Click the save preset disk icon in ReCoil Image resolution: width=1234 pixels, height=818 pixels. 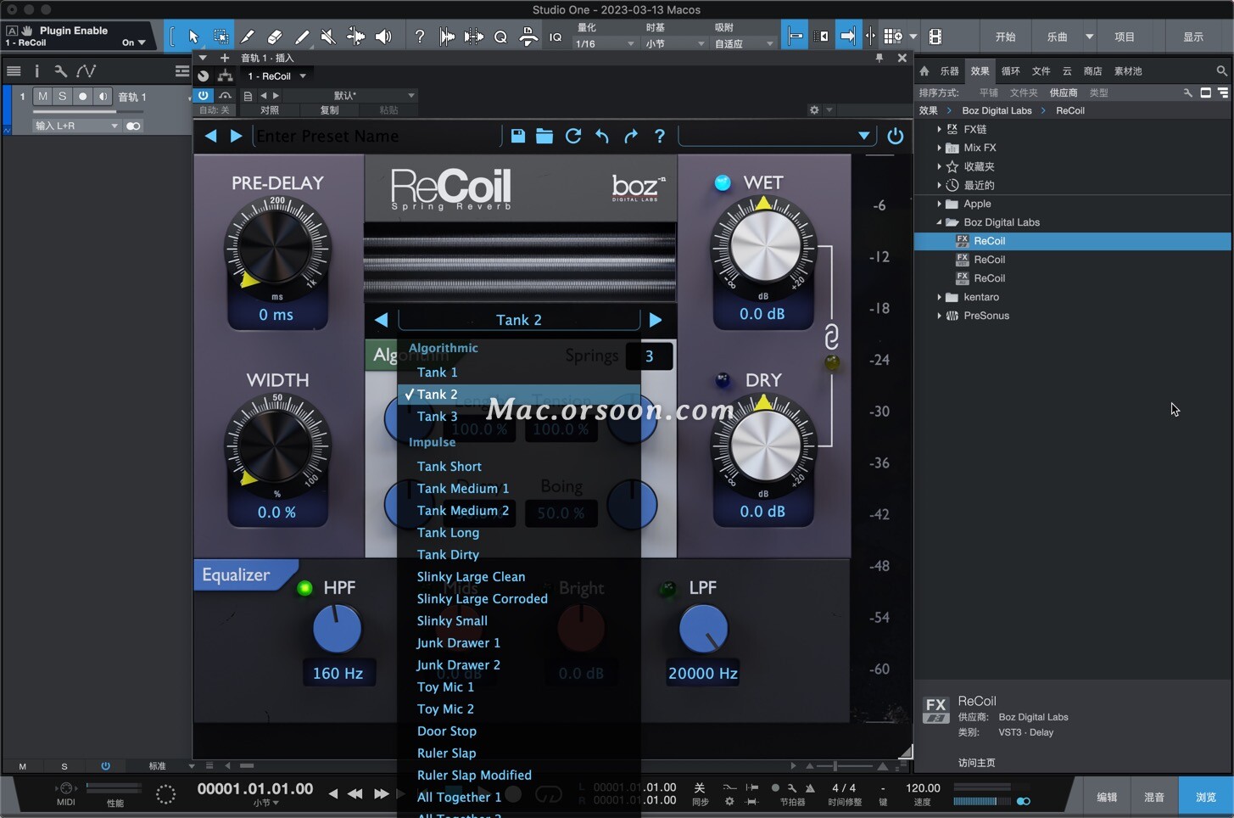coord(517,136)
